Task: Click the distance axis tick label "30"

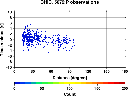Action: [33, 71]
